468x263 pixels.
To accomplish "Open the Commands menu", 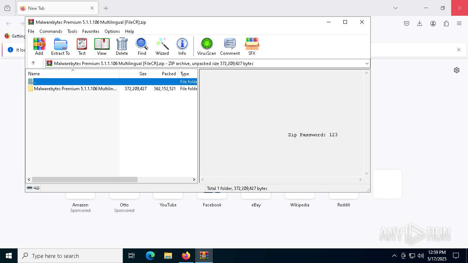I will point(51,31).
